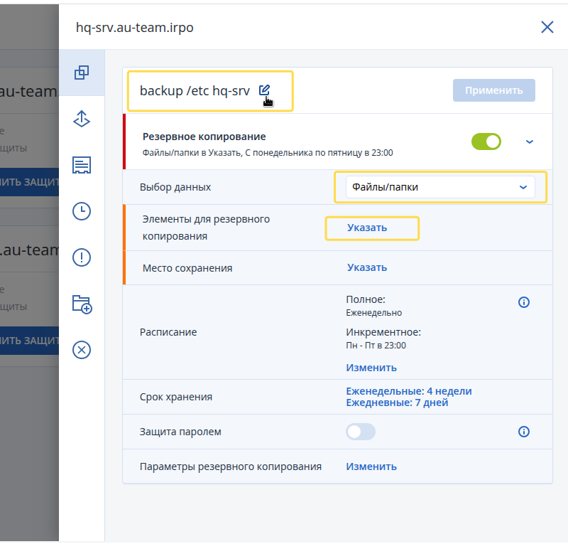Click the Еженедельно schedule value
The width and height of the screenshot is (568, 544).
(374, 313)
